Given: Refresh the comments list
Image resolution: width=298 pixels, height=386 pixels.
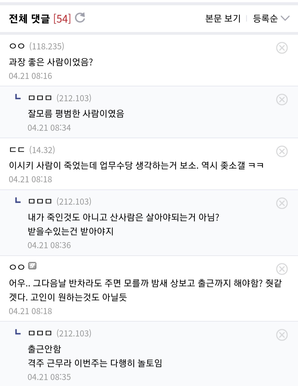Looking at the screenshot, I should coord(80,18).
